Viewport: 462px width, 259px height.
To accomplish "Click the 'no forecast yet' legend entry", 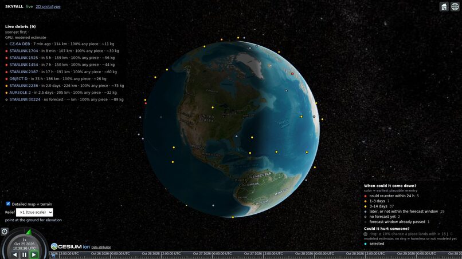I will coord(382,217).
